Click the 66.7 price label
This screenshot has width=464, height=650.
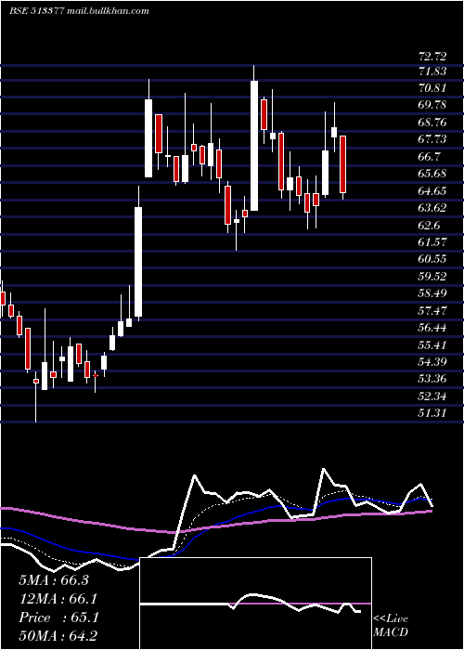[x=430, y=157]
